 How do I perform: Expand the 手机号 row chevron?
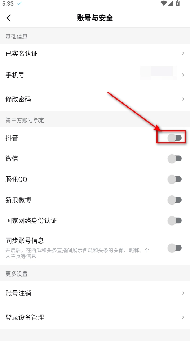183,75
